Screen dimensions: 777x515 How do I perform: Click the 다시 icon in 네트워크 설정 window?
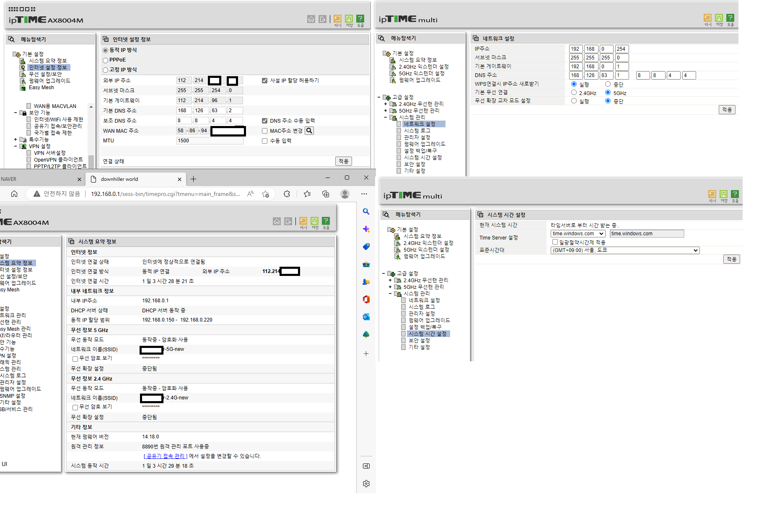pos(707,18)
